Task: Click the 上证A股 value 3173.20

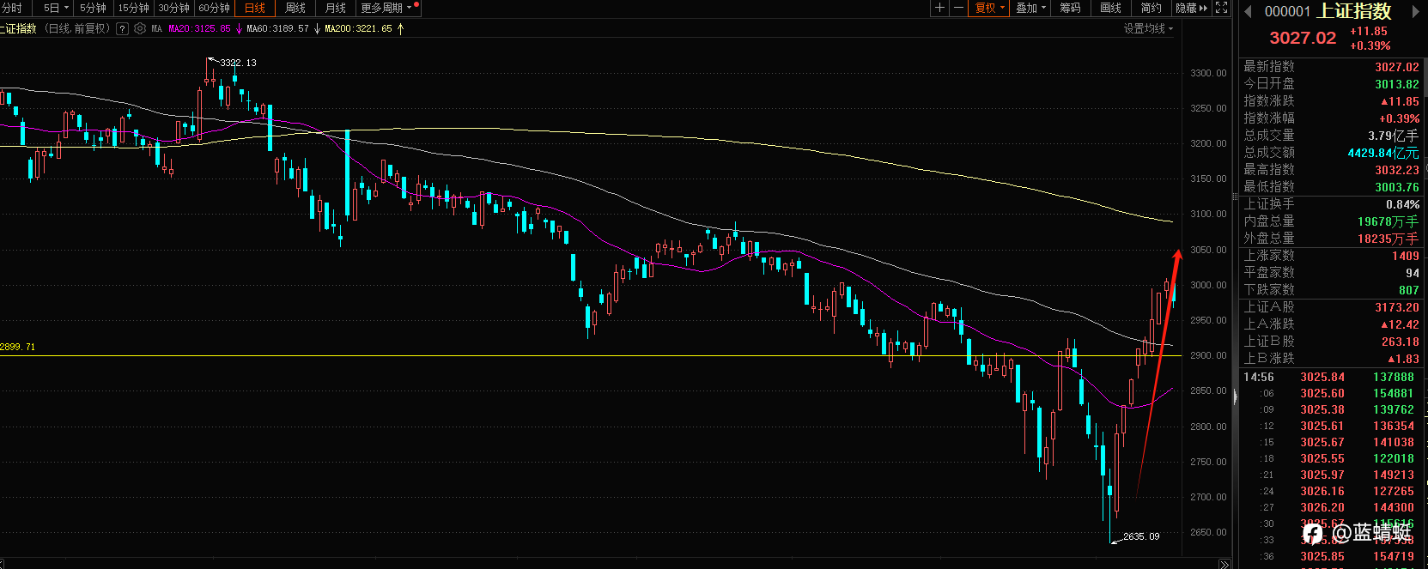Action: 1397,307
